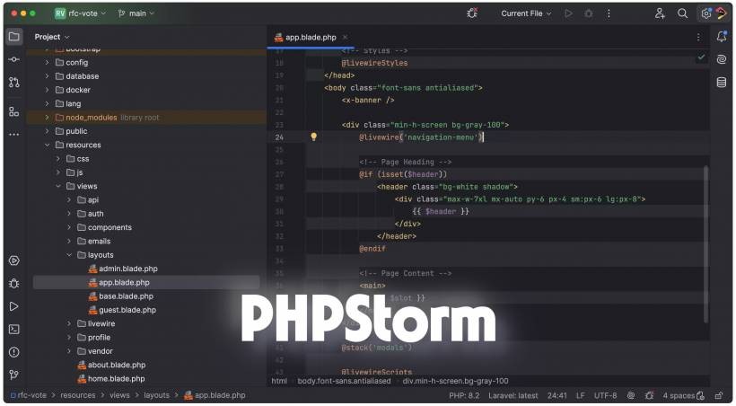Screen dimensions: 736x406
Task: Open IDE settings gear
Action: tap(706, 13)
